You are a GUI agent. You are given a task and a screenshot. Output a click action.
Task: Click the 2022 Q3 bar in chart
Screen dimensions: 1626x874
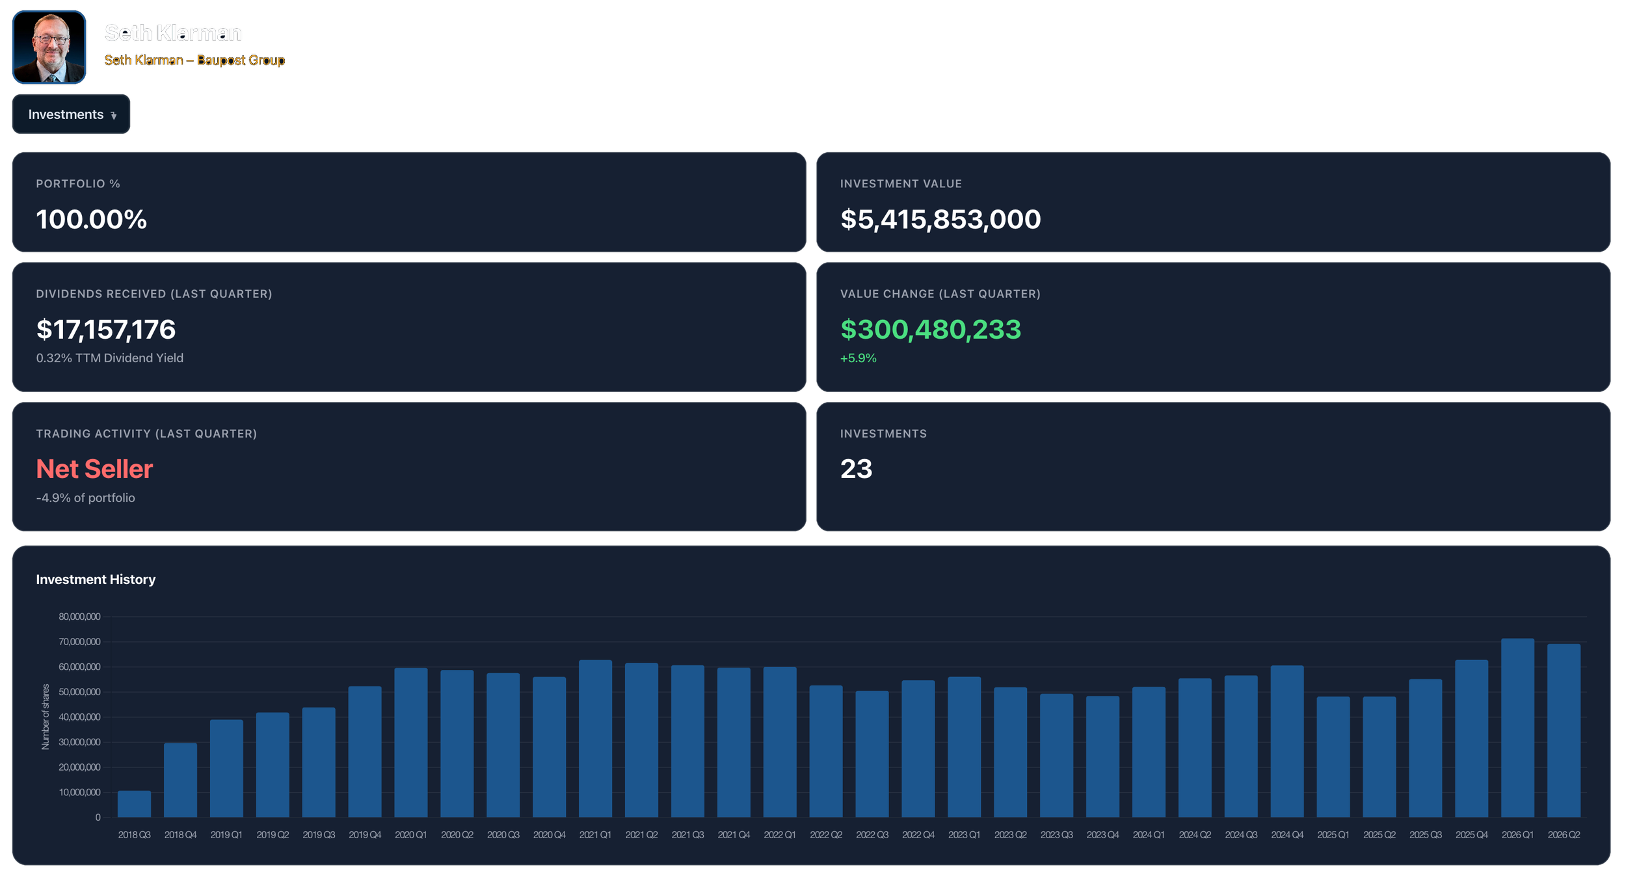[x=873, y=754]
